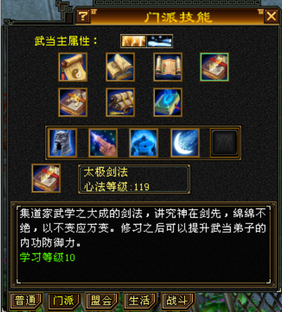This screenshot has width=282, height=312.
Task: Switch to the 普通 tab
Action: (25, 301)
